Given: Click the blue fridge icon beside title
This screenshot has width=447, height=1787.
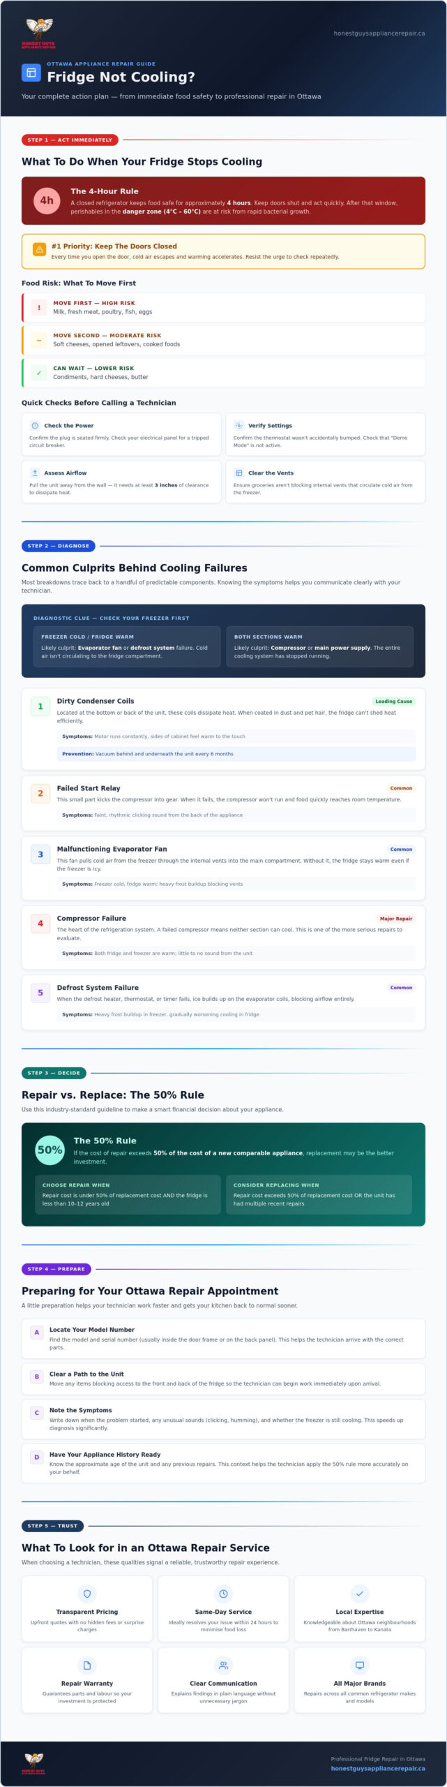Looking at the screenshot, I should click(x=31, y=73).
